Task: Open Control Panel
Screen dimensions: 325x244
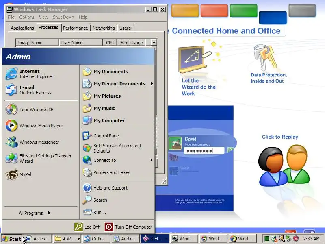Action: tap(118, 136)
